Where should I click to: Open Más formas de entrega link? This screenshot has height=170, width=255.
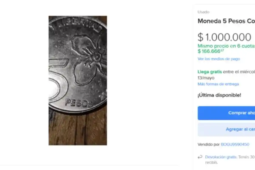(x=218, y=84)
